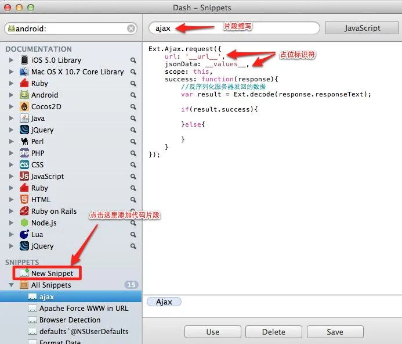
Task: Click the Use button
Action: (212, 332)
